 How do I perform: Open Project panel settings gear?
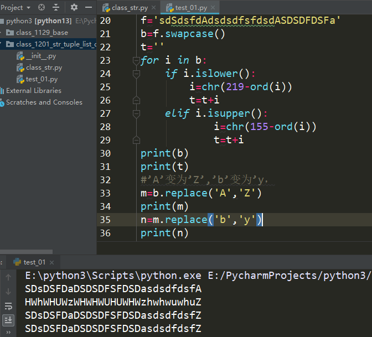[74, 8]
